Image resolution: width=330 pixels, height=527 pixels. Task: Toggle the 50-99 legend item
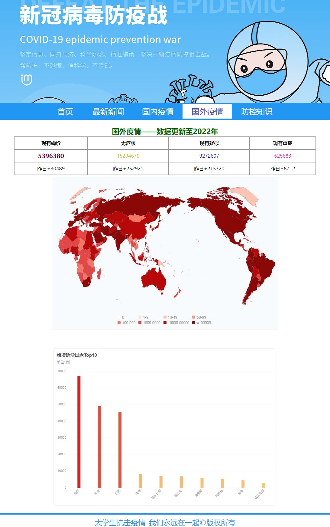(x=199, y=317)
